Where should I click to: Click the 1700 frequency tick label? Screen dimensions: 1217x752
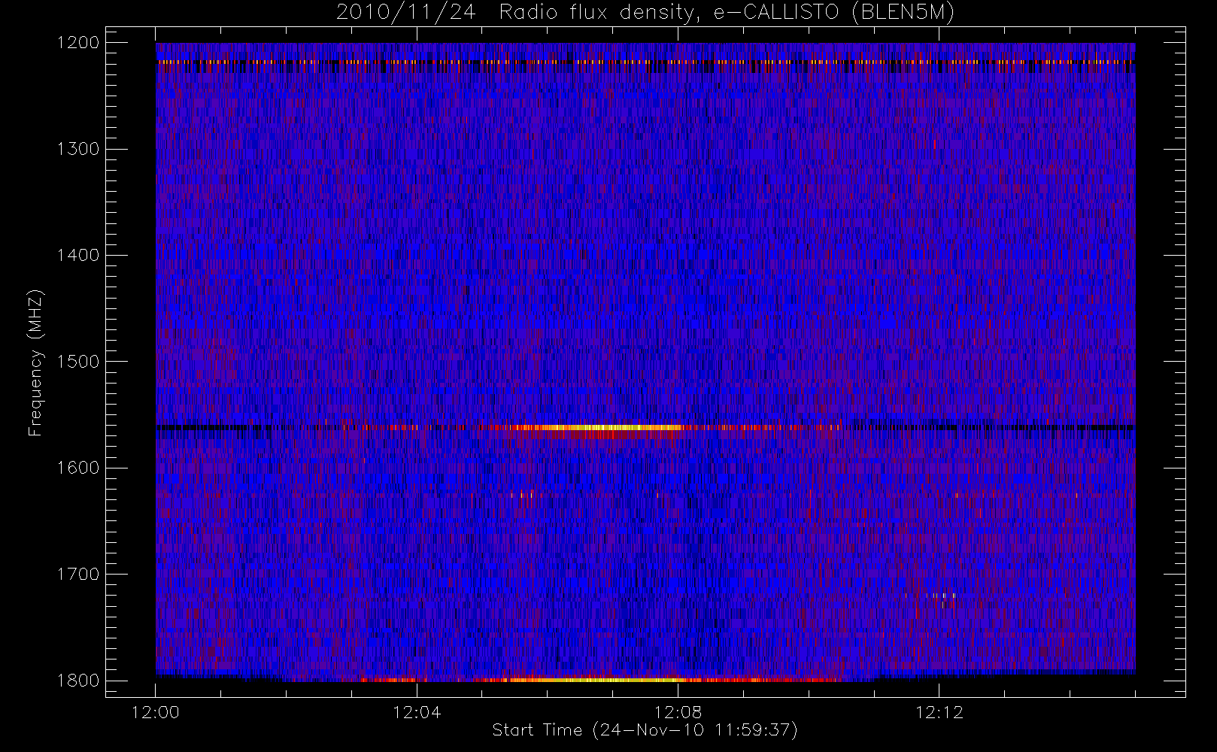click(78, 574)
